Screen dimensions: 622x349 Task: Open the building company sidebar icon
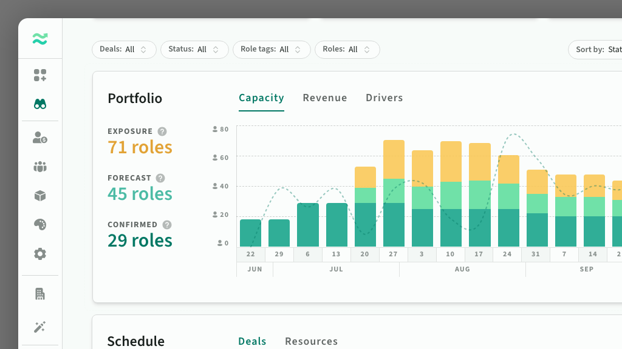[40, 294]
